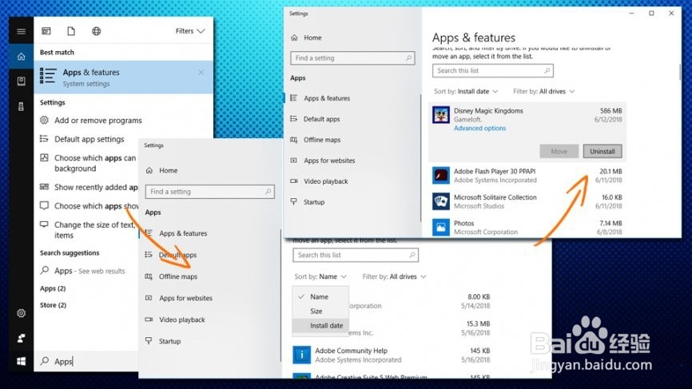Click Find a setting box in middle Settings window
The image size is (692, 389).
pos(209,192)
